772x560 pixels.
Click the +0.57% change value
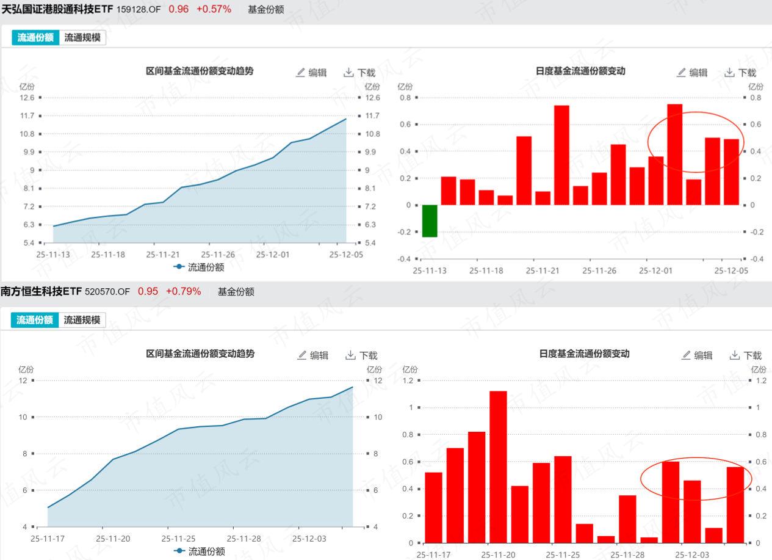coord(214,9)
